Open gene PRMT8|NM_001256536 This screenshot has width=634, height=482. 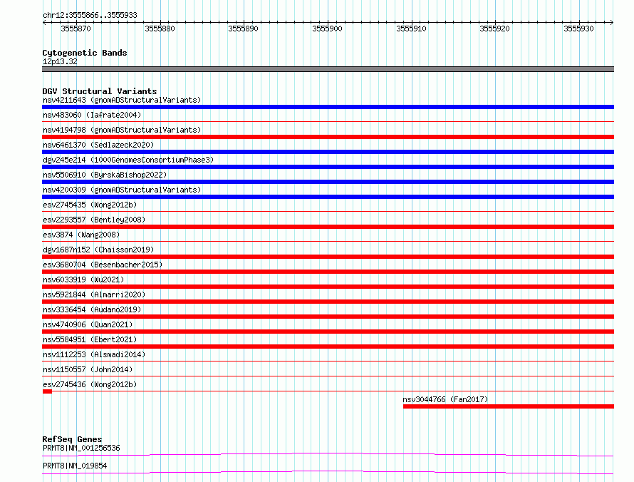81,448
